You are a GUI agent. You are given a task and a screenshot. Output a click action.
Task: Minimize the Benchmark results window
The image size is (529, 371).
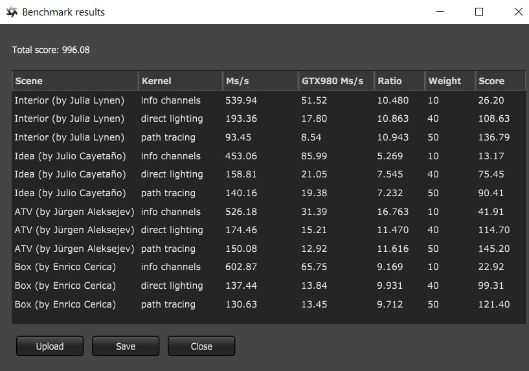click(x=440, y=12)
